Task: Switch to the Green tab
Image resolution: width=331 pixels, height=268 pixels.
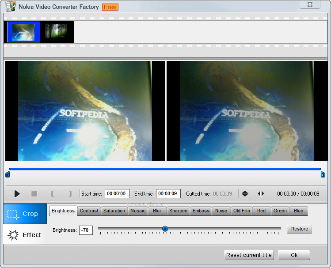Action: (x=280, y=211)
